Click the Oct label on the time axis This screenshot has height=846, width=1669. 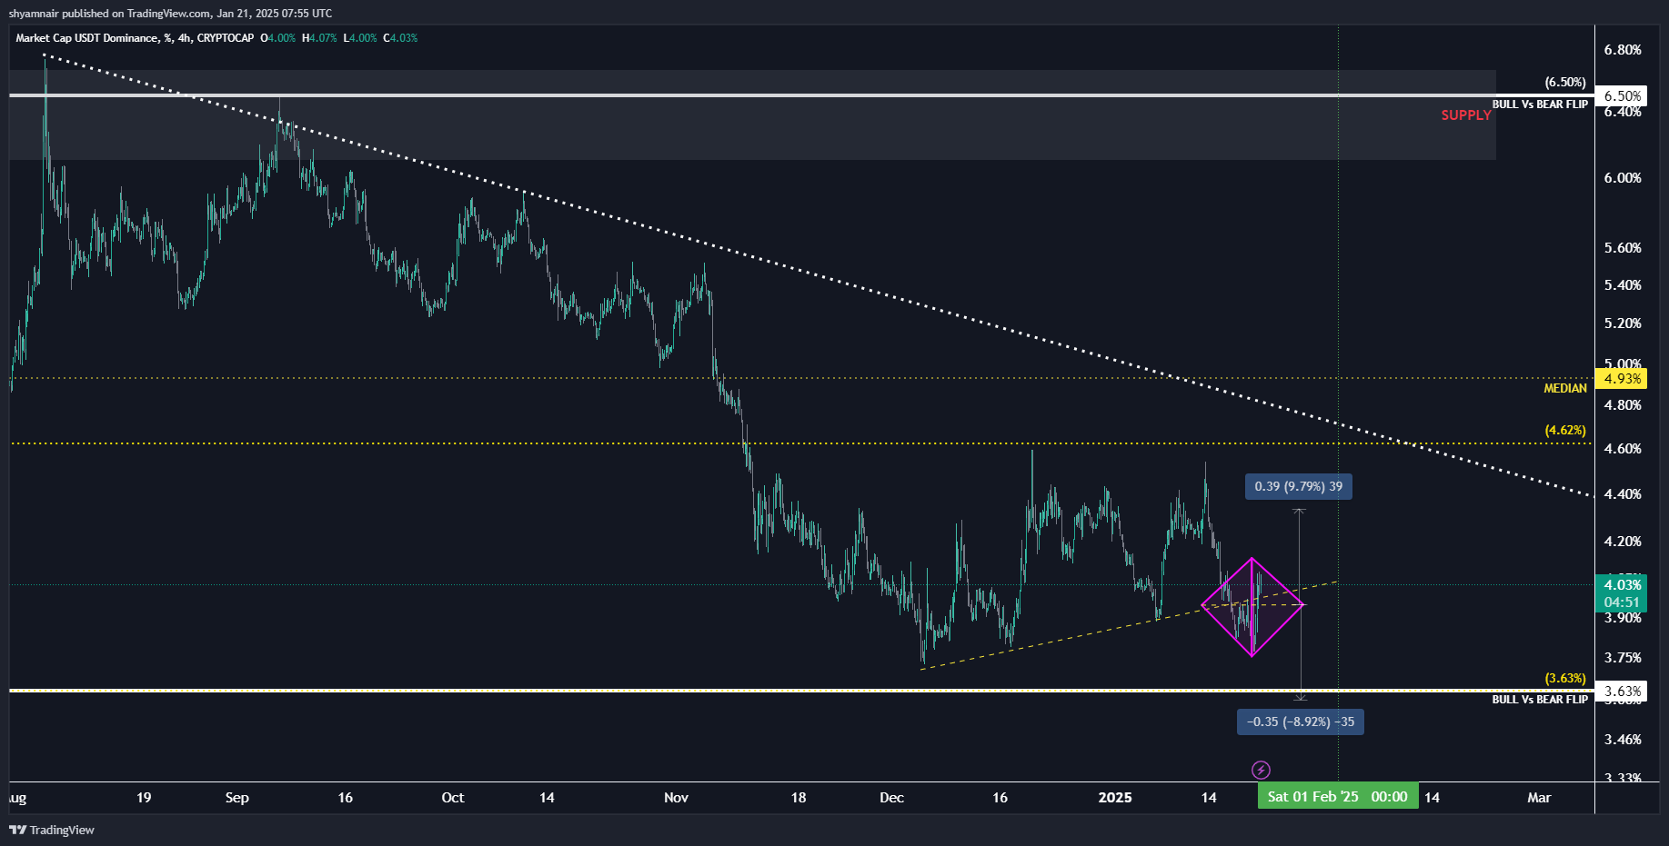pyautogui.click(x=452, y=798)
